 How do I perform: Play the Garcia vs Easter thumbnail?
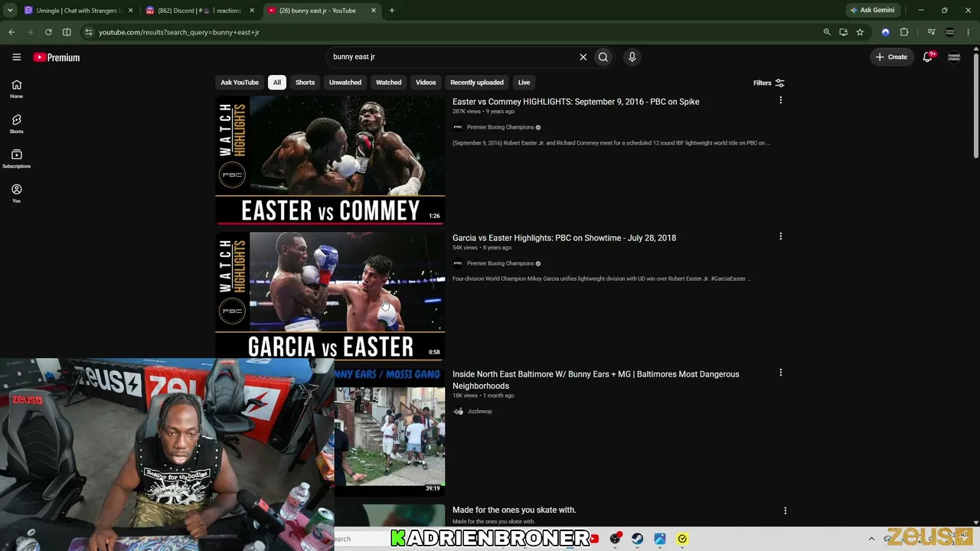point(330,296)
